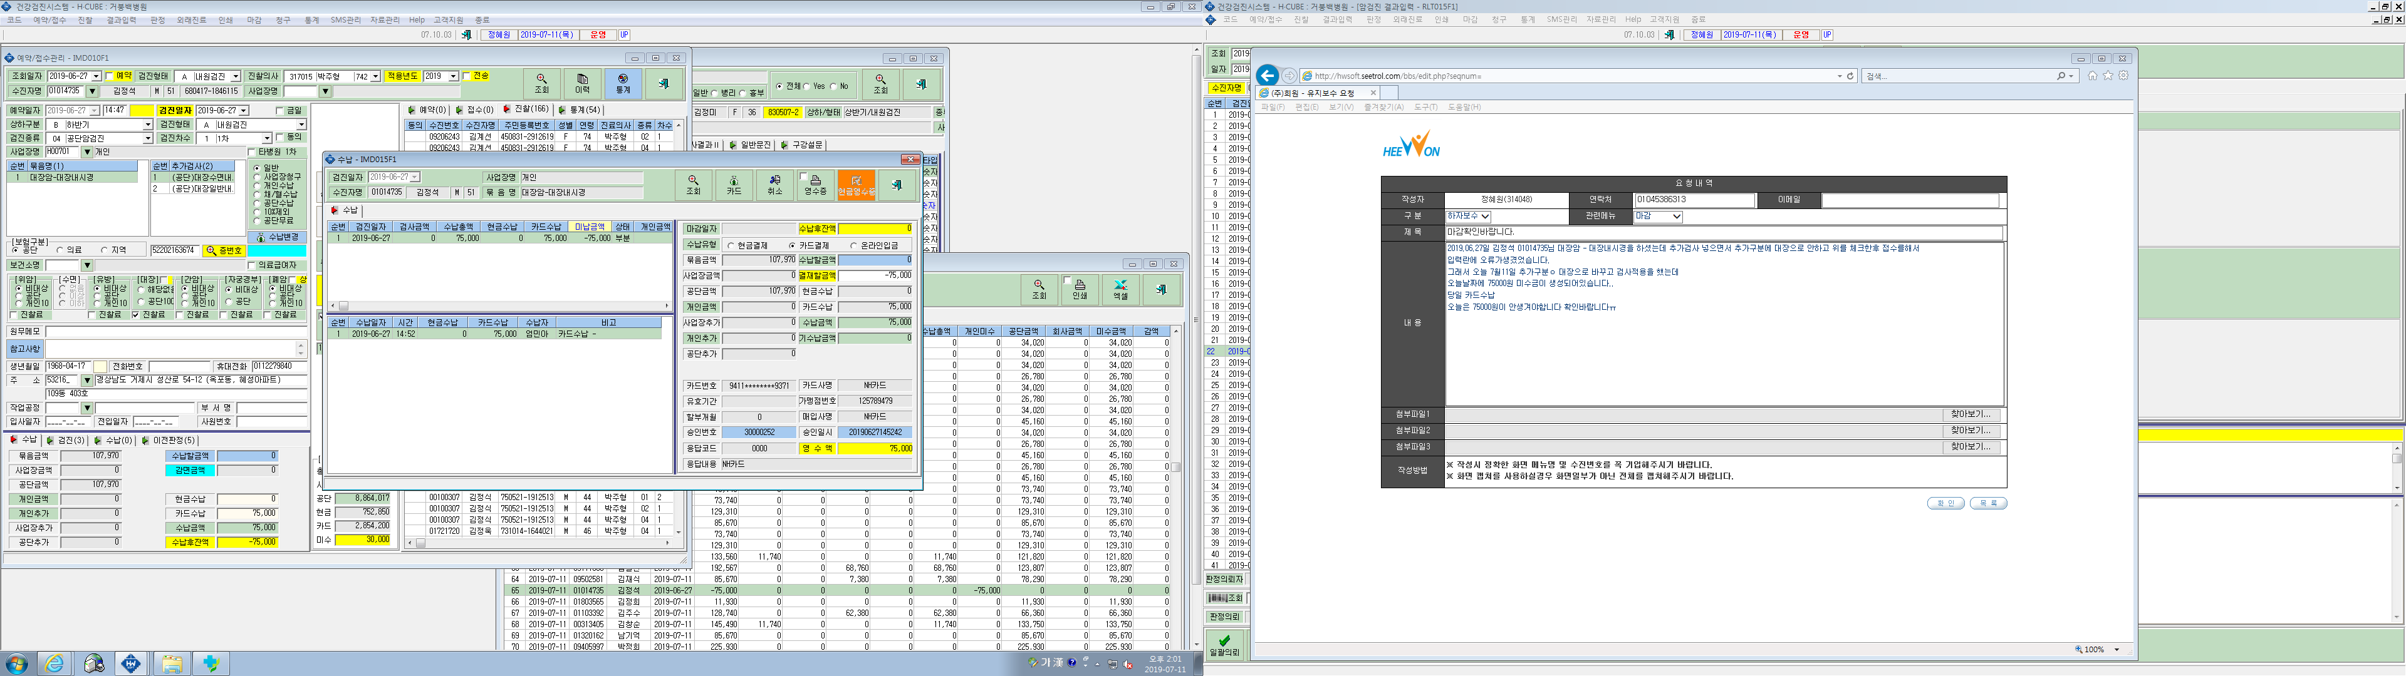Click the 카드 payment icon in 수납 window
Image resolution: width=2406 pixels, height=676 pixels.
tap(734, 185)
